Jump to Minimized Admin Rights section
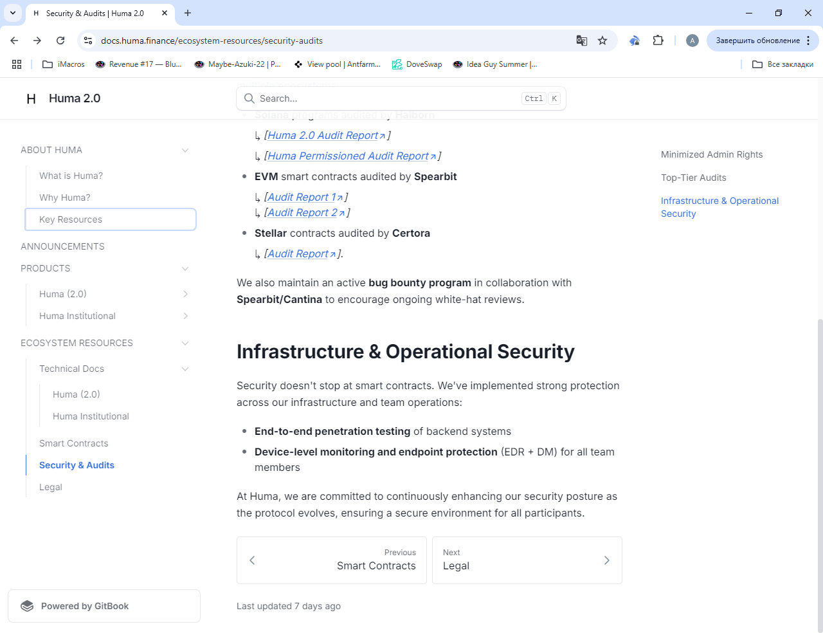823x633 pixels. tap(712, 154)
